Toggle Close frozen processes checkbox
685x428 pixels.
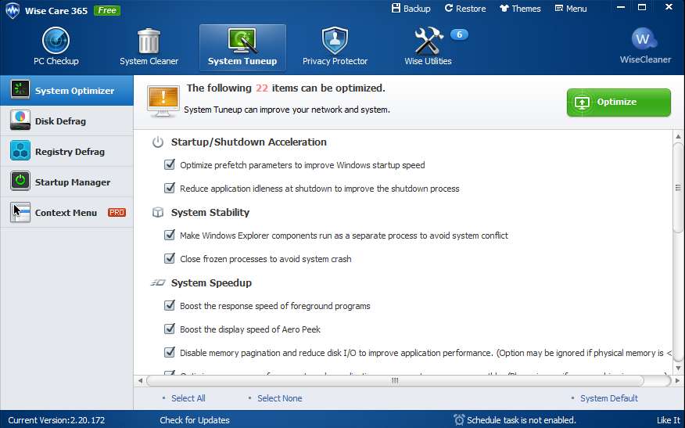coord(169,259)
